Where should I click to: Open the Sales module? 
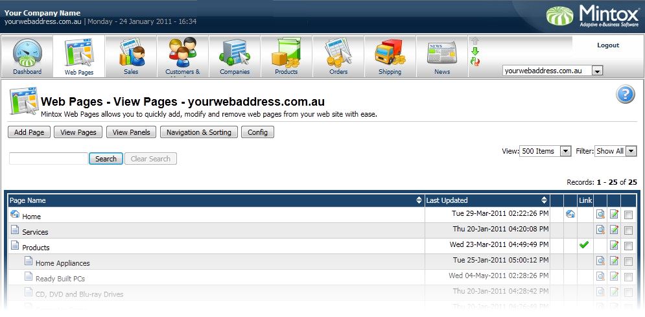(131, 57)
